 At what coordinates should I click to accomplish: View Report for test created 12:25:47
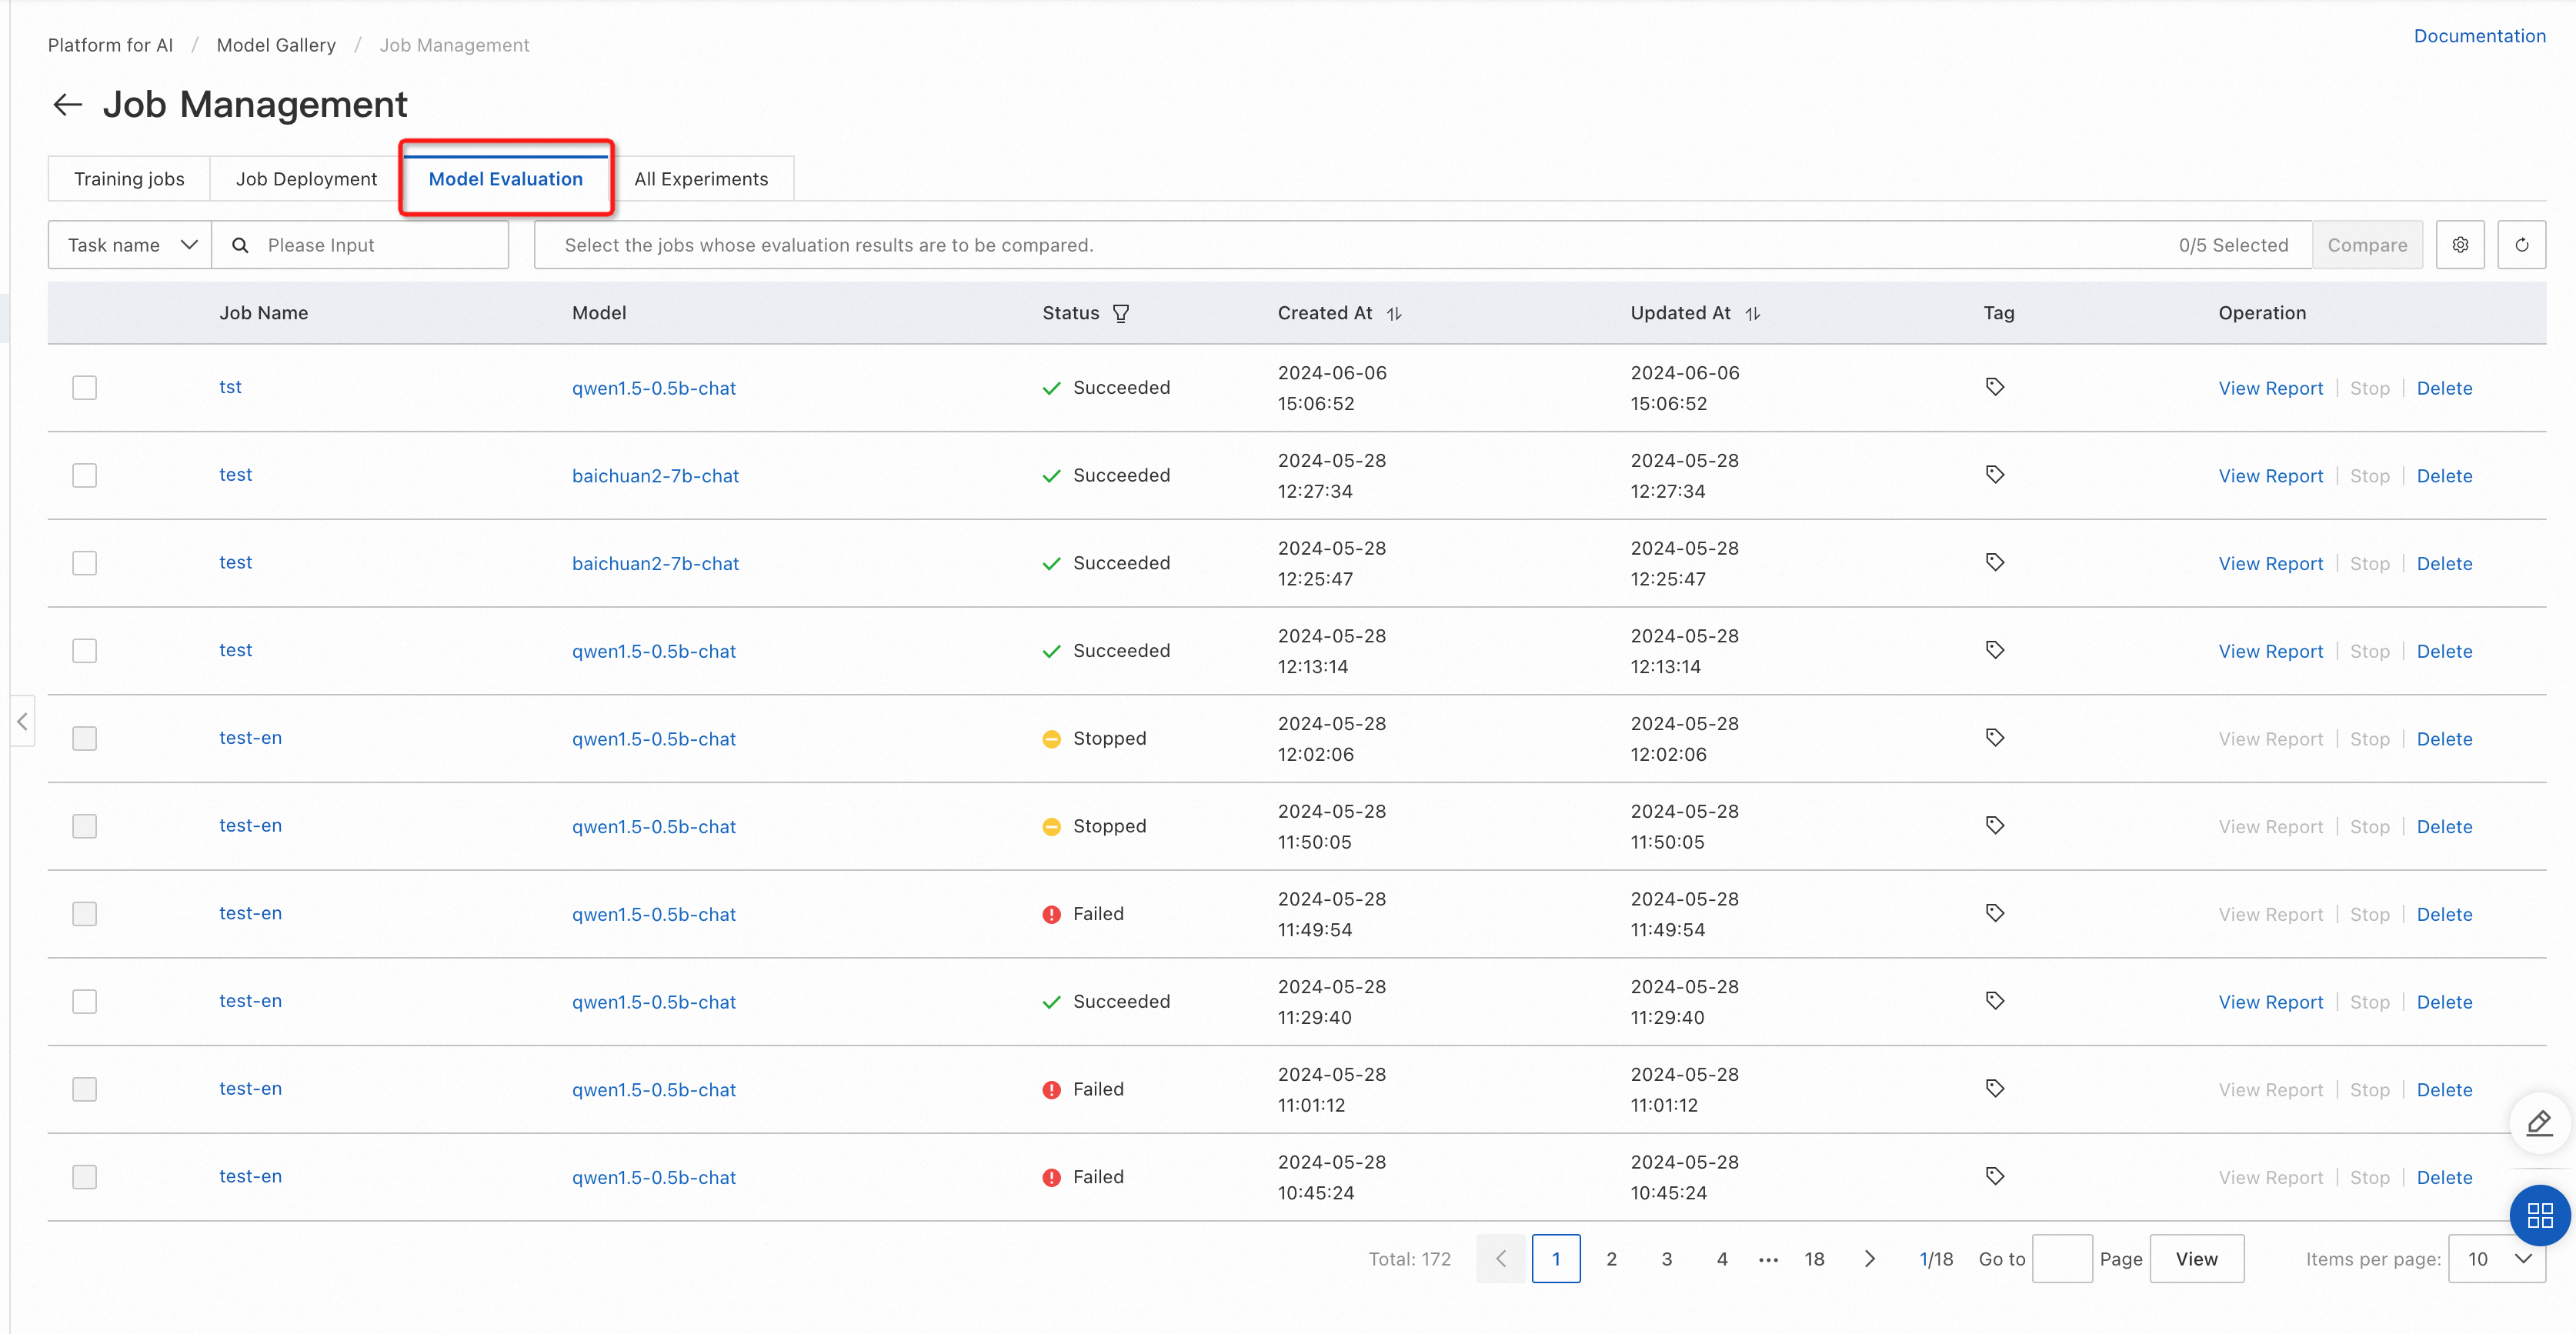click(x=2270, y=564)
